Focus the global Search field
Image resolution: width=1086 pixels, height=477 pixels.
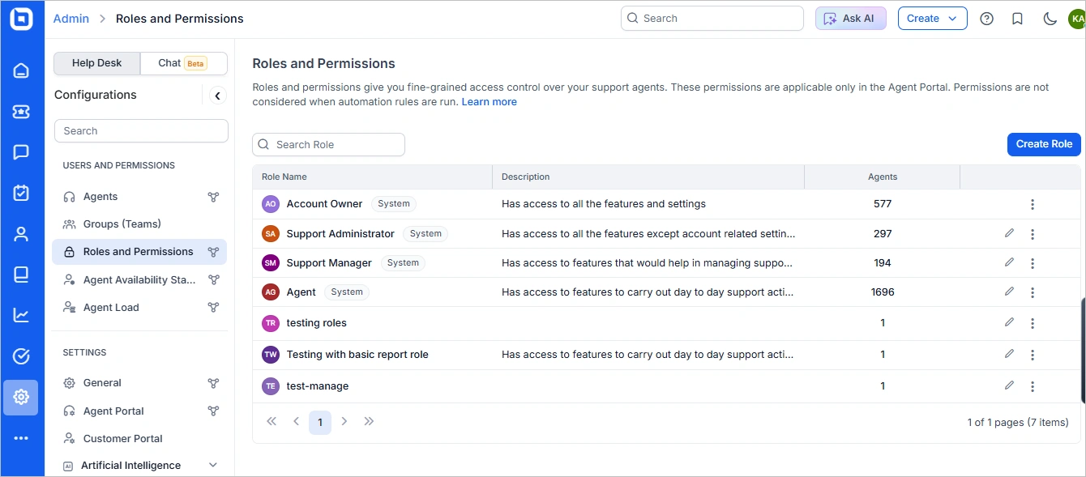(x=712, y=19)
